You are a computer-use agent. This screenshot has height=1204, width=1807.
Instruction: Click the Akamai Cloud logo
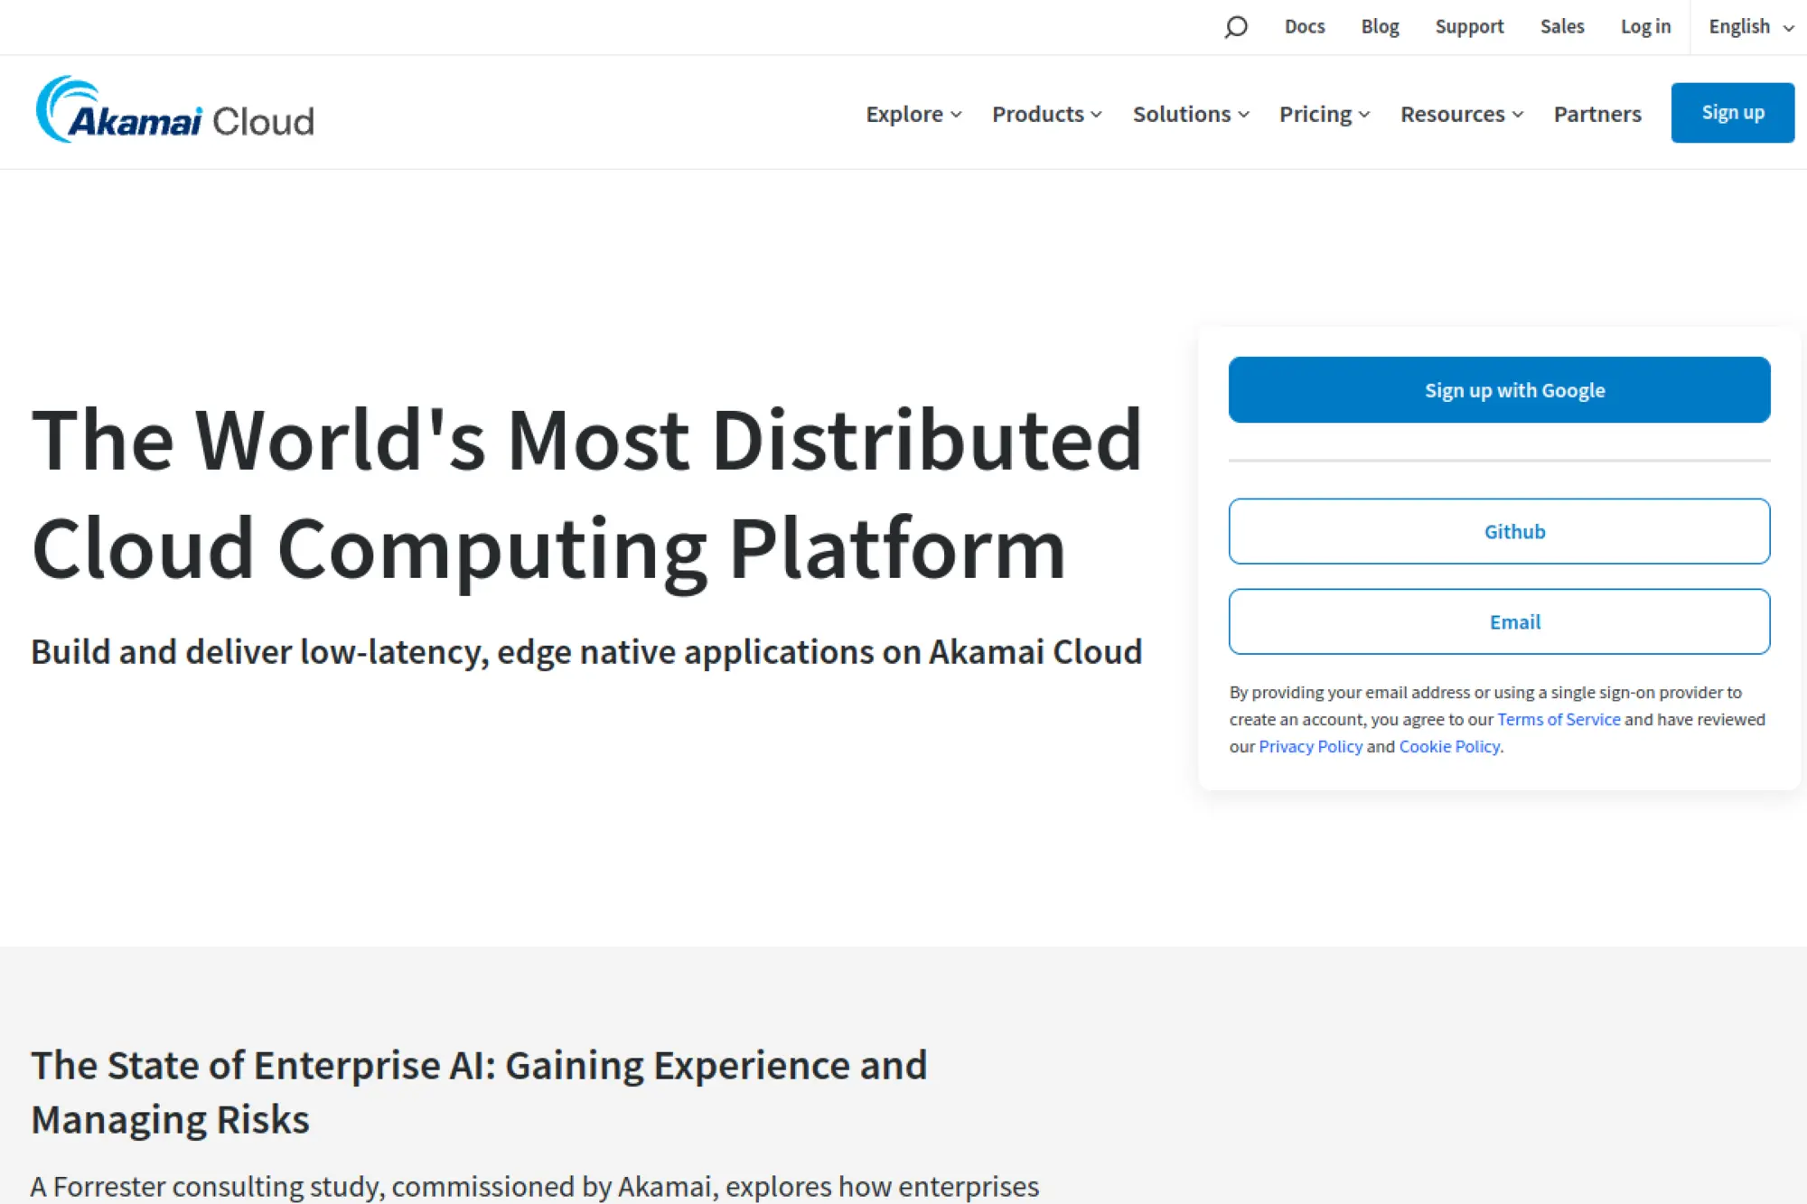click(174, 113)
